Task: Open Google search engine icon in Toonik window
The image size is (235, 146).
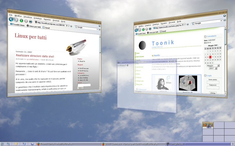Action: click(x=193, y=24)
